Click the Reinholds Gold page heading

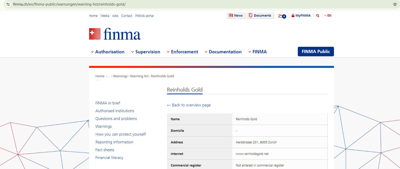click(185, 90)
